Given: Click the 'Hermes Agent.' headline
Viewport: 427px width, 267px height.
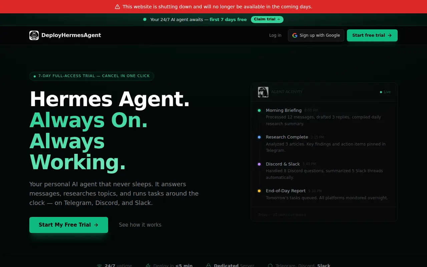Looking at the screenshot, I should pyautogui.click(x=110, y=99).
